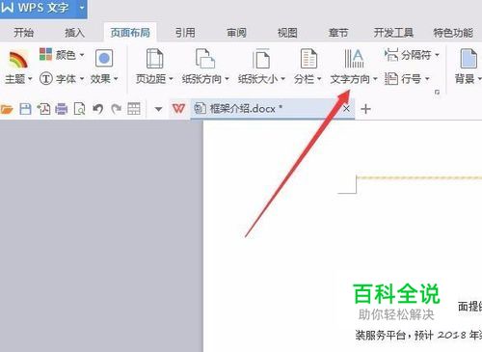The height and width of the screenshot is (352, 482).
Task: Click the 颜色 color grid icon
Action: pos(45,54)
